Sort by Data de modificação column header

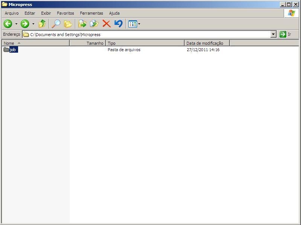coord(207,43)
